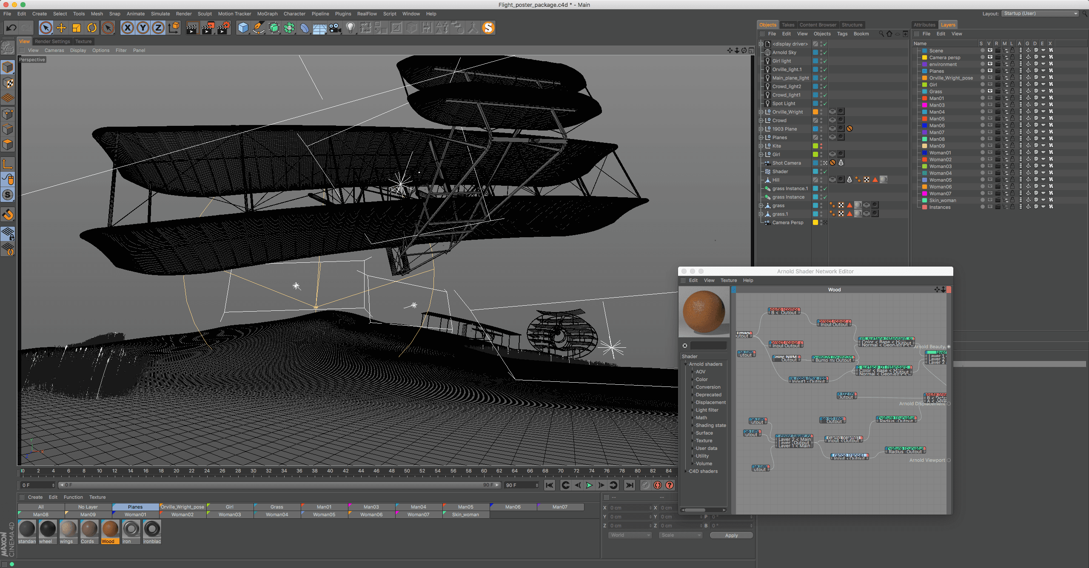Click the Apply button in the coordinates panel
The image size is (1089, 568).
click(731, 535)
